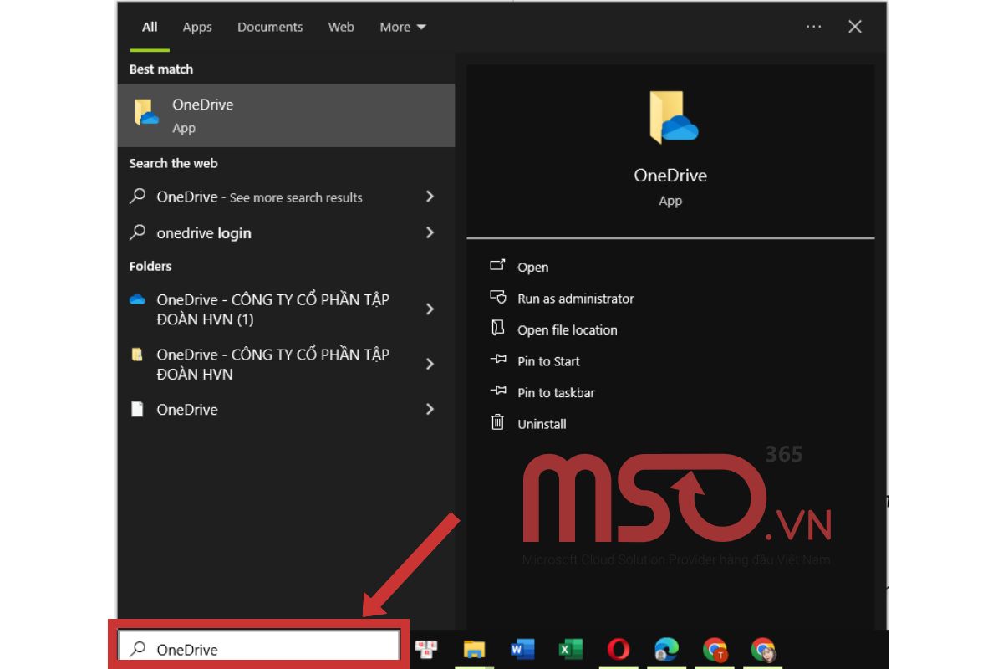Switch to the Web tab
Screen dimensions: 1003x669
pyautogui.click(x=341, y=27)
